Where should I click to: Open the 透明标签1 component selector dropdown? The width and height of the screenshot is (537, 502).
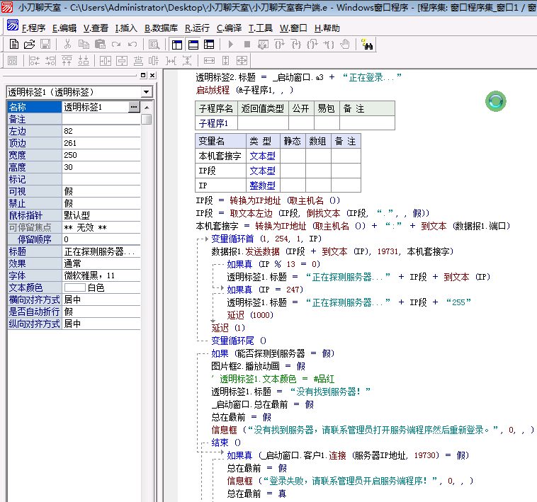(x=146, y=92)
